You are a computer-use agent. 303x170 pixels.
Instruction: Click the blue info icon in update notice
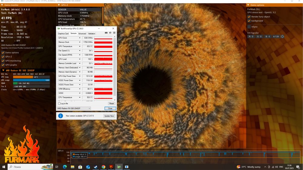click(x=61, y=116)
